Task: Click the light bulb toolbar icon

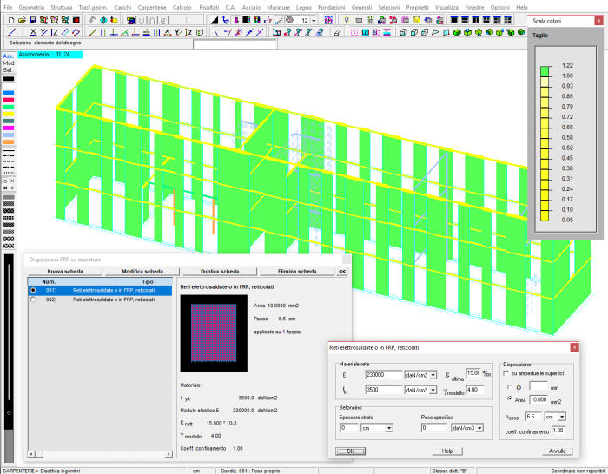Action: point(347,19)
